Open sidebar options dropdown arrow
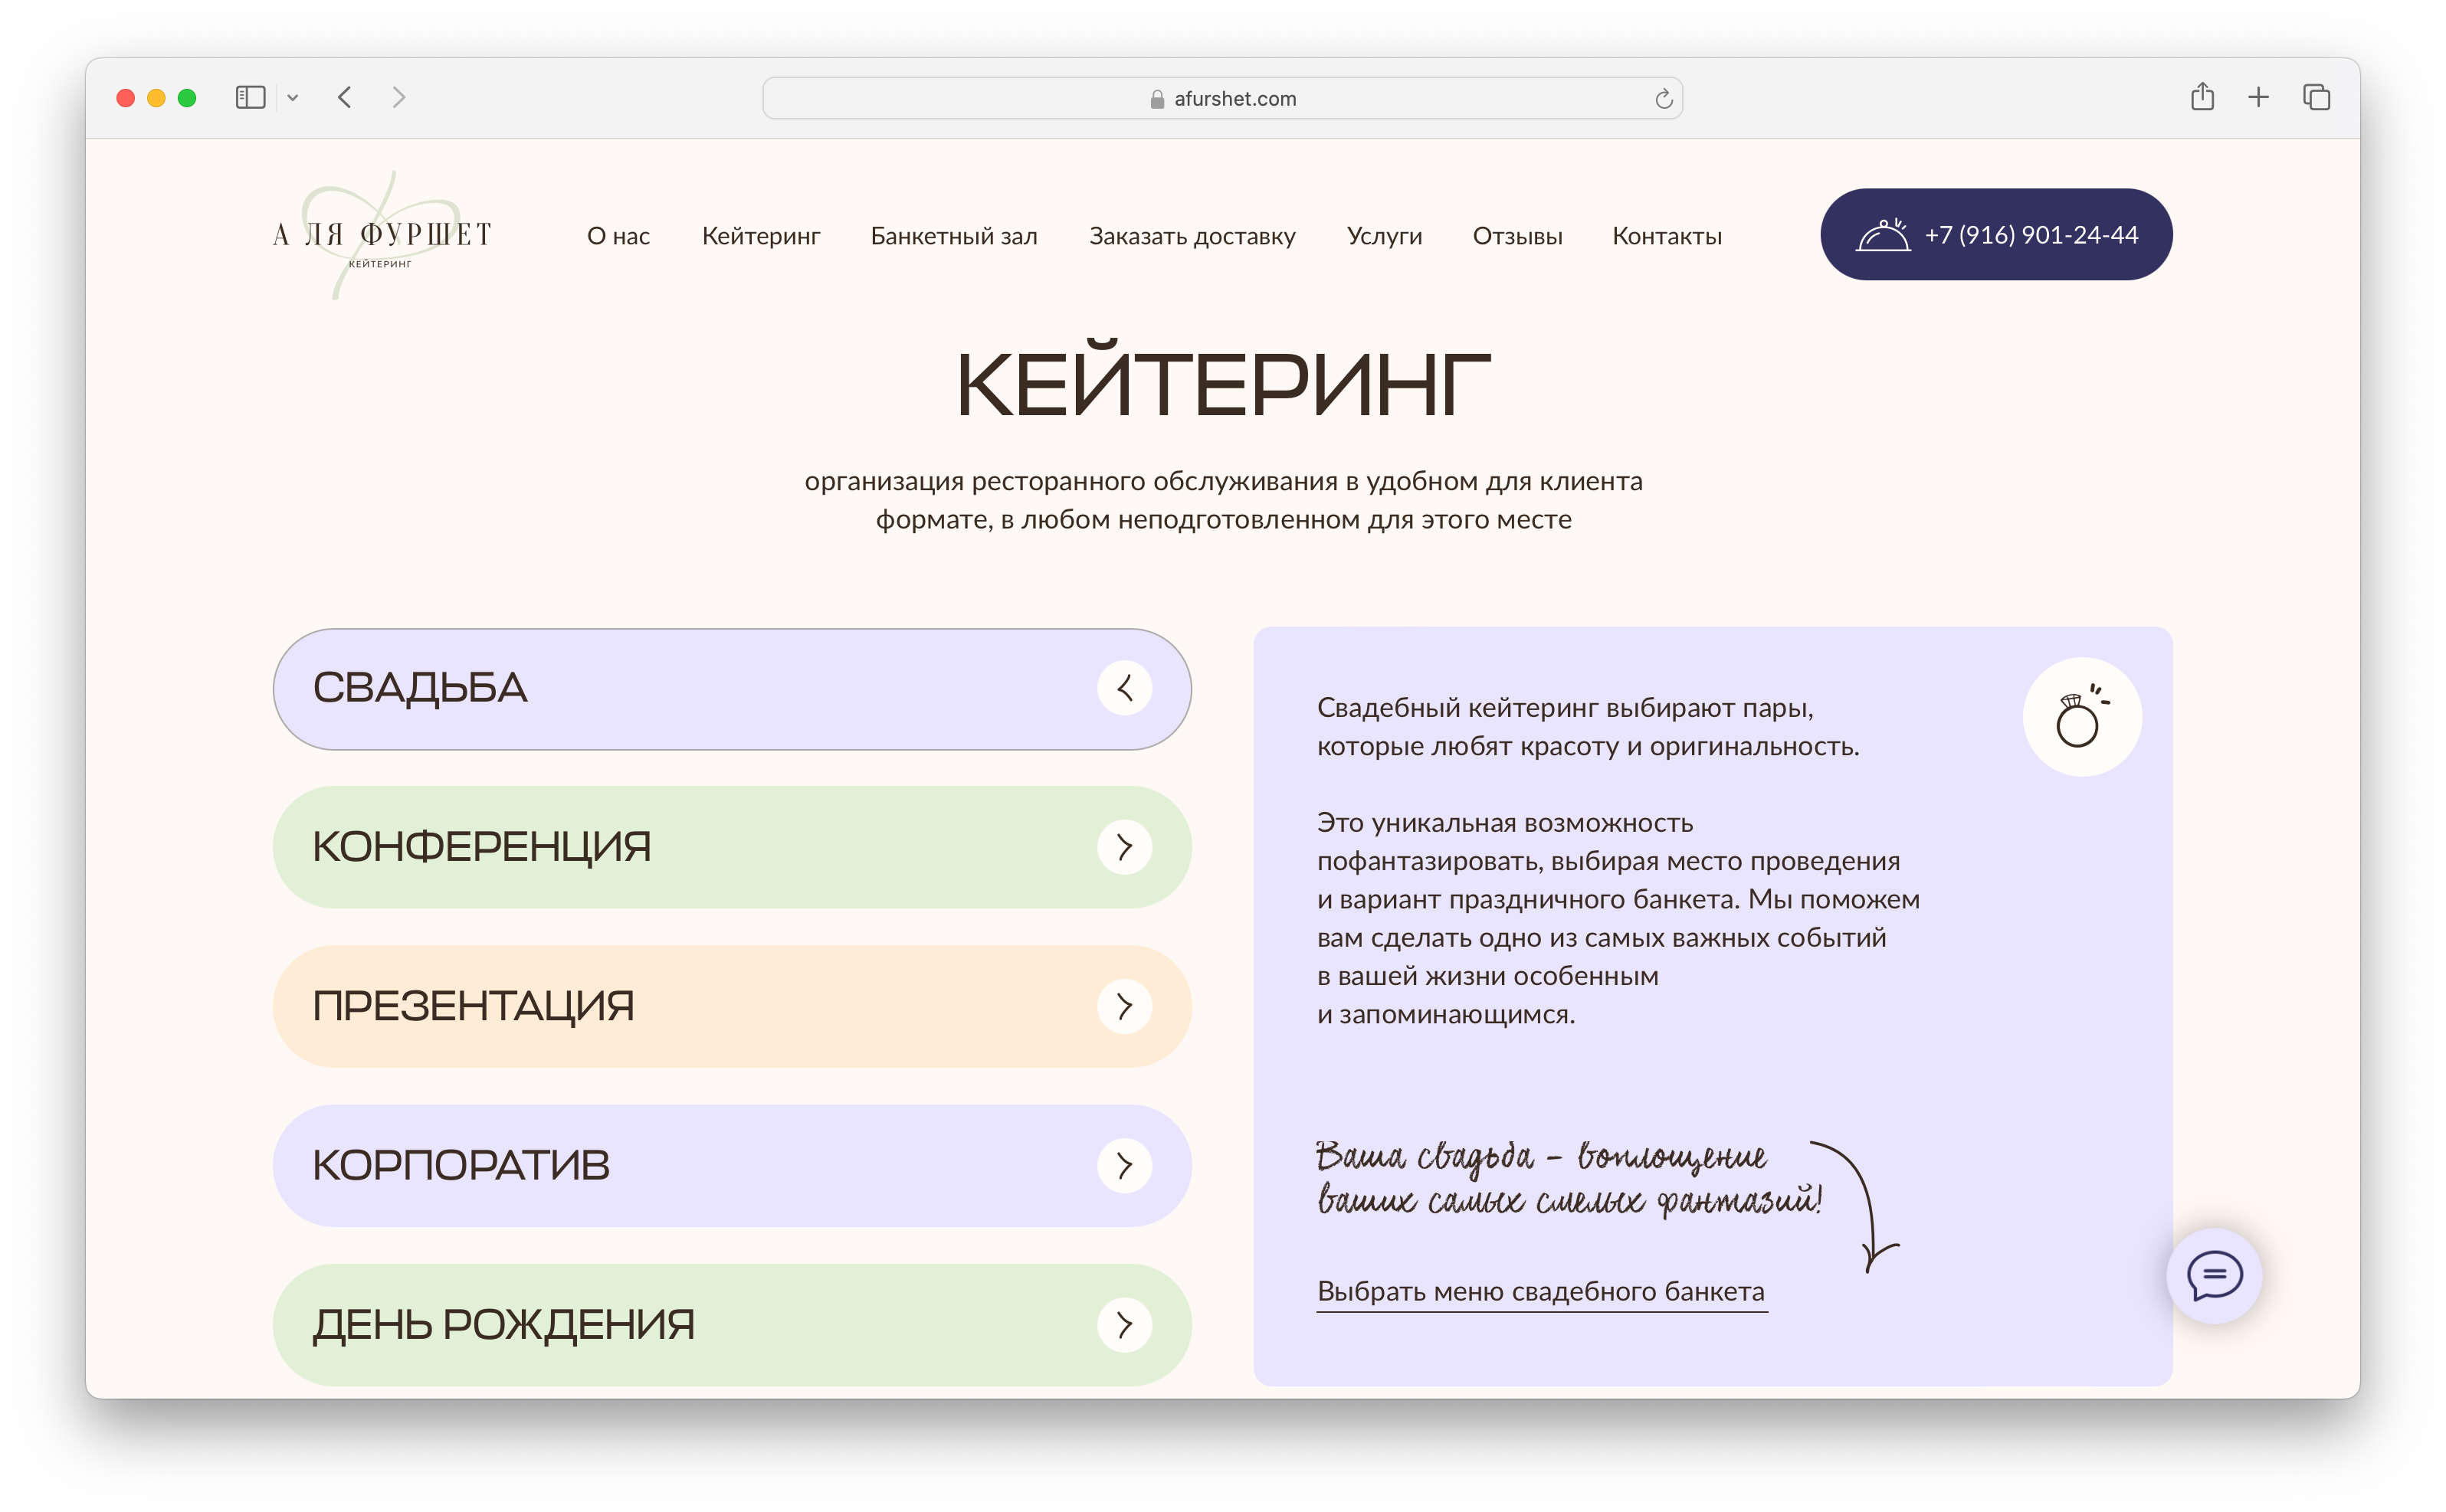 click(x=292, y=98)
